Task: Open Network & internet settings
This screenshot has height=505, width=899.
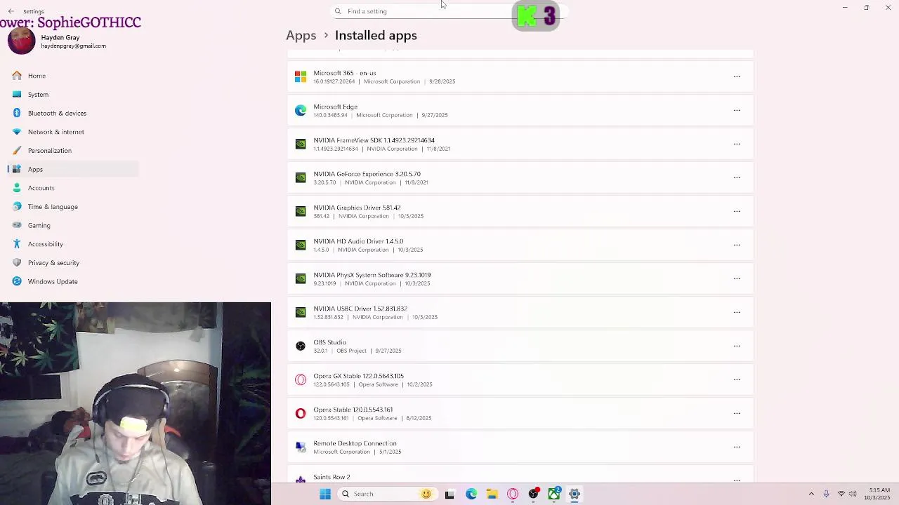Action: [x=73, y=132]
